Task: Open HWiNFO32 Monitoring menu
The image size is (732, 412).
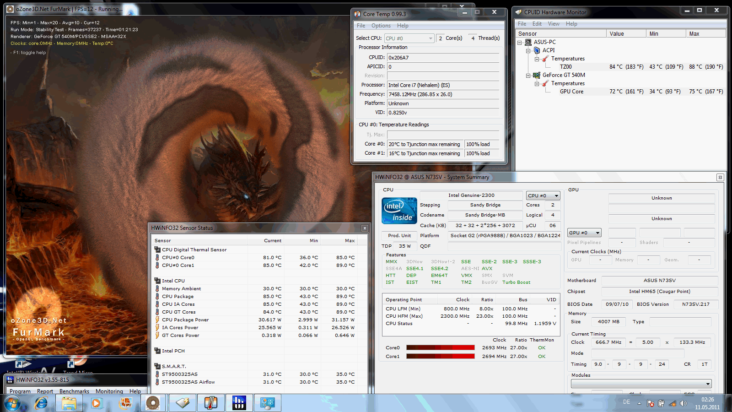Action: pos(109,391)
